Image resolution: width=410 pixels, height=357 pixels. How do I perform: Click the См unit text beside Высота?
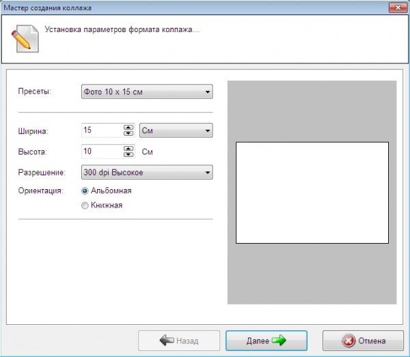147,152
